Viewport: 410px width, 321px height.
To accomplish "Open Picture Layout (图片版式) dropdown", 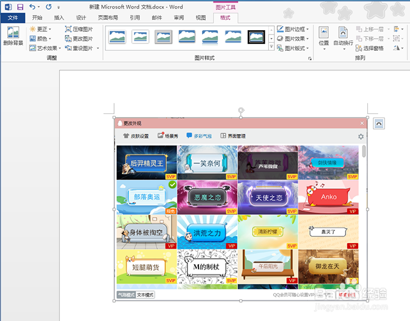I will (x=293, y=48).
